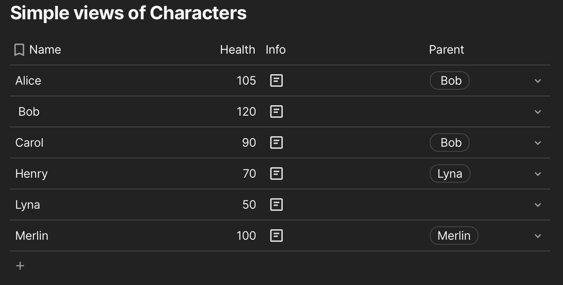Open the Info note icon for Carol
Screen dimensions: 563x285
tap(276, 142)
